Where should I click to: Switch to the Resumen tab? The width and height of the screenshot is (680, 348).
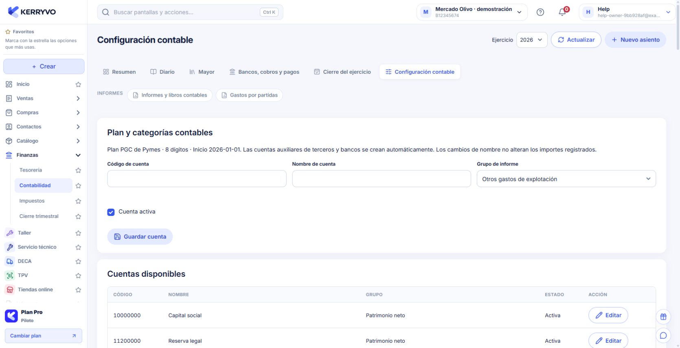click(x=119, y=72)
